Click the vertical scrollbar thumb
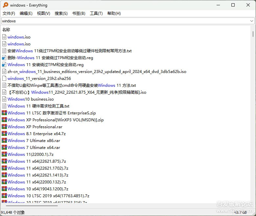Viewport: 256px width, 216px height. tap(253, 34)
